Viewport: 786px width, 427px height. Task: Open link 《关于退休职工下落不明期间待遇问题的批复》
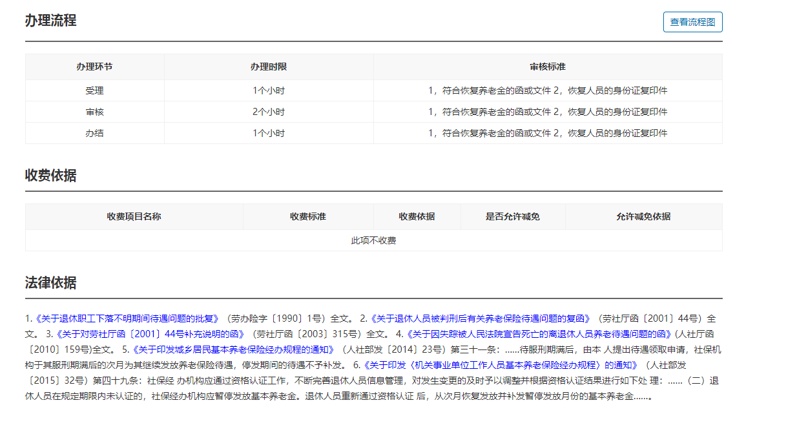pos(128,318)
